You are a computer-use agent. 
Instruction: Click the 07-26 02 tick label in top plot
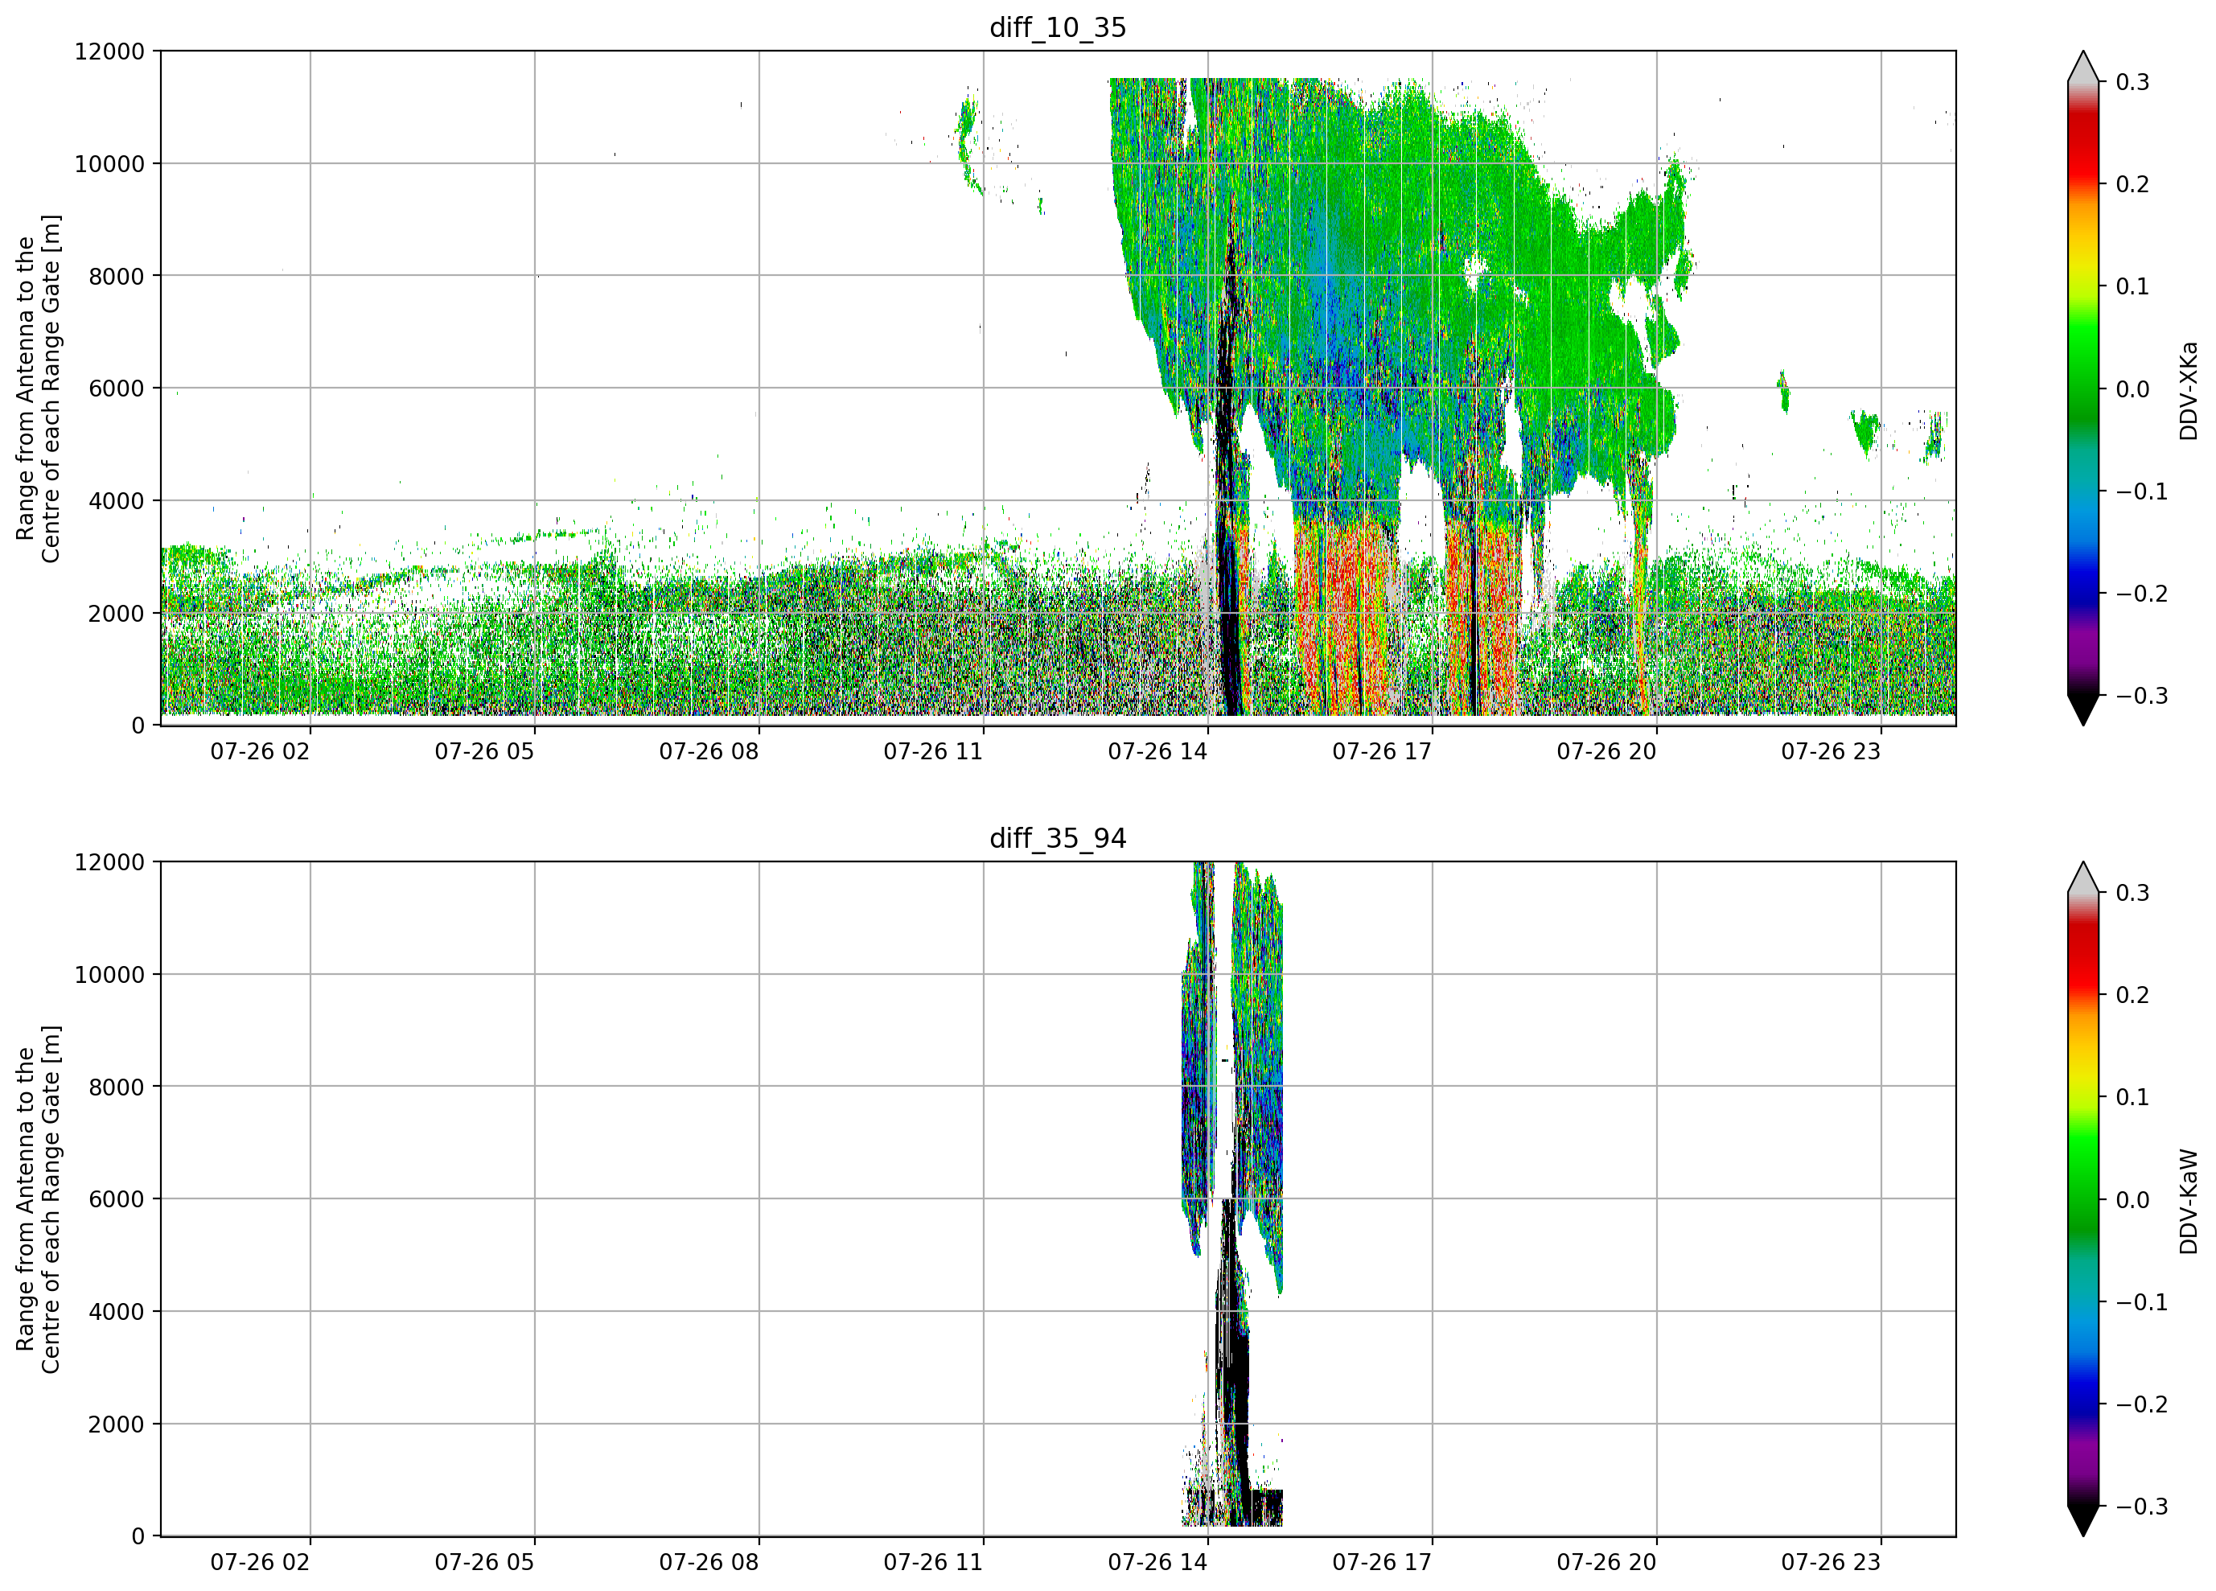[260, 751]
